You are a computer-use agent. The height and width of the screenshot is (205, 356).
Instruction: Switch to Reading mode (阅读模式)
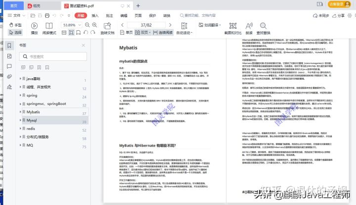[x=49, y=29]
